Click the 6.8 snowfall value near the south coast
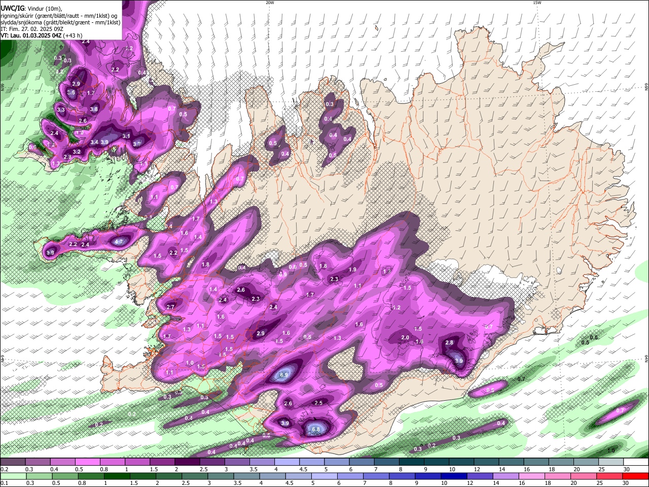 point(316,429)
